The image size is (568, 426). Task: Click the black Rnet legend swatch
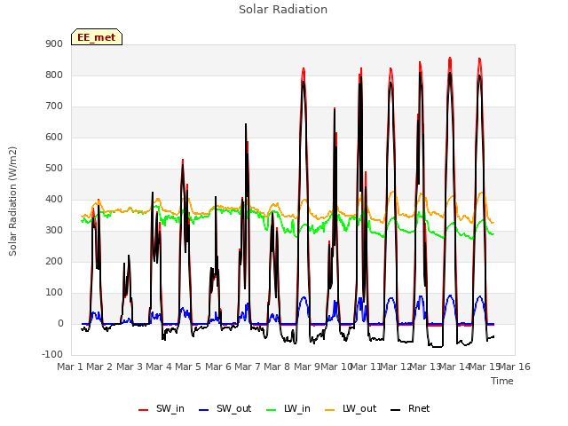coord(396,410)
